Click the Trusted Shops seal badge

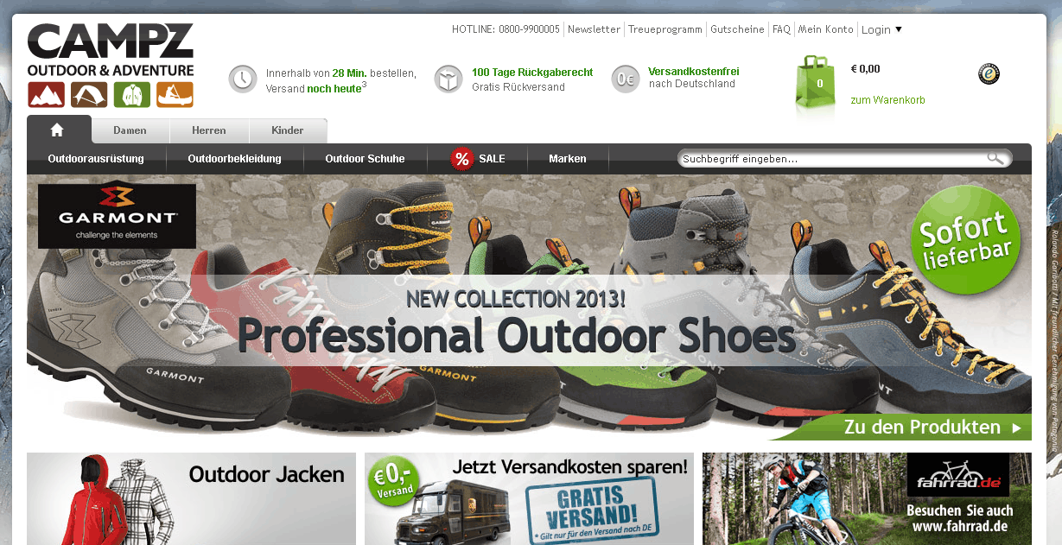989,74
